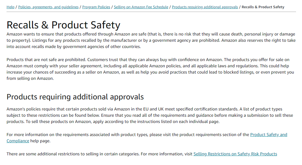This screenshot has height=165, width=302.
Task: Open Selling on Amazon Fee Schedule breadcrumb
Action: tap(141, 7)
